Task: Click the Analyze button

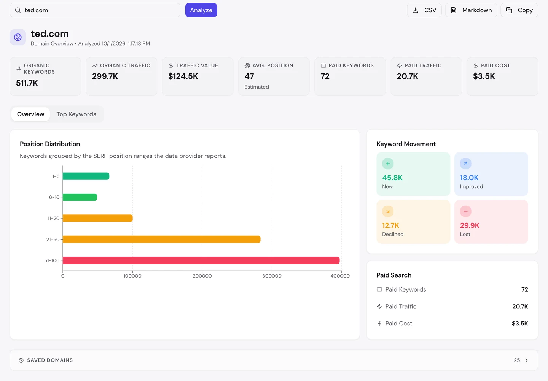Action: point(201,10)
